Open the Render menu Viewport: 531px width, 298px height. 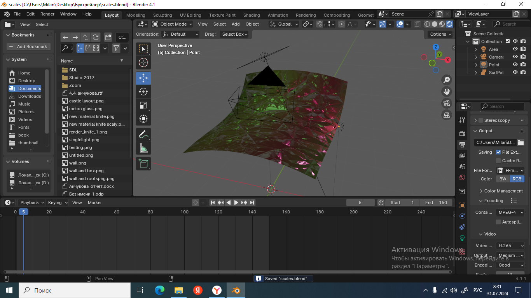click(47, 14)
